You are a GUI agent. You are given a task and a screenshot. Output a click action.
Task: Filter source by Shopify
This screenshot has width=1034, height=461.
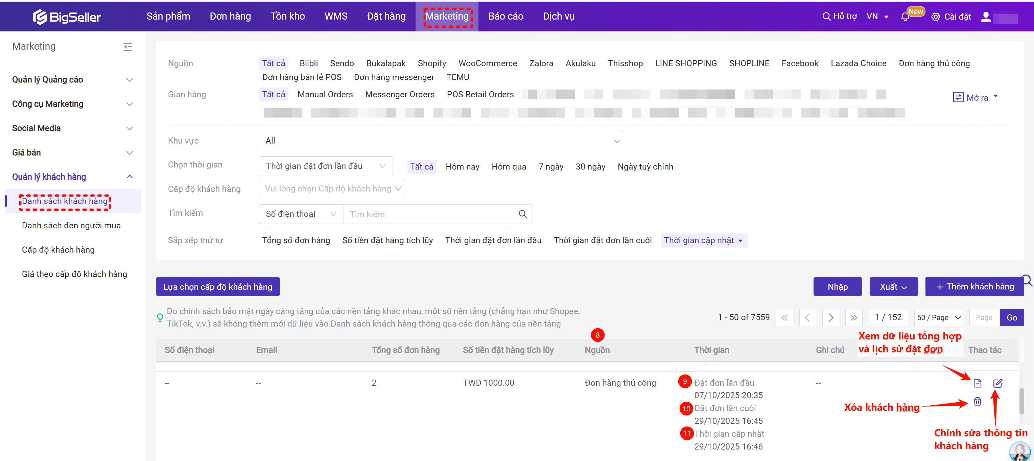(431, 63)
